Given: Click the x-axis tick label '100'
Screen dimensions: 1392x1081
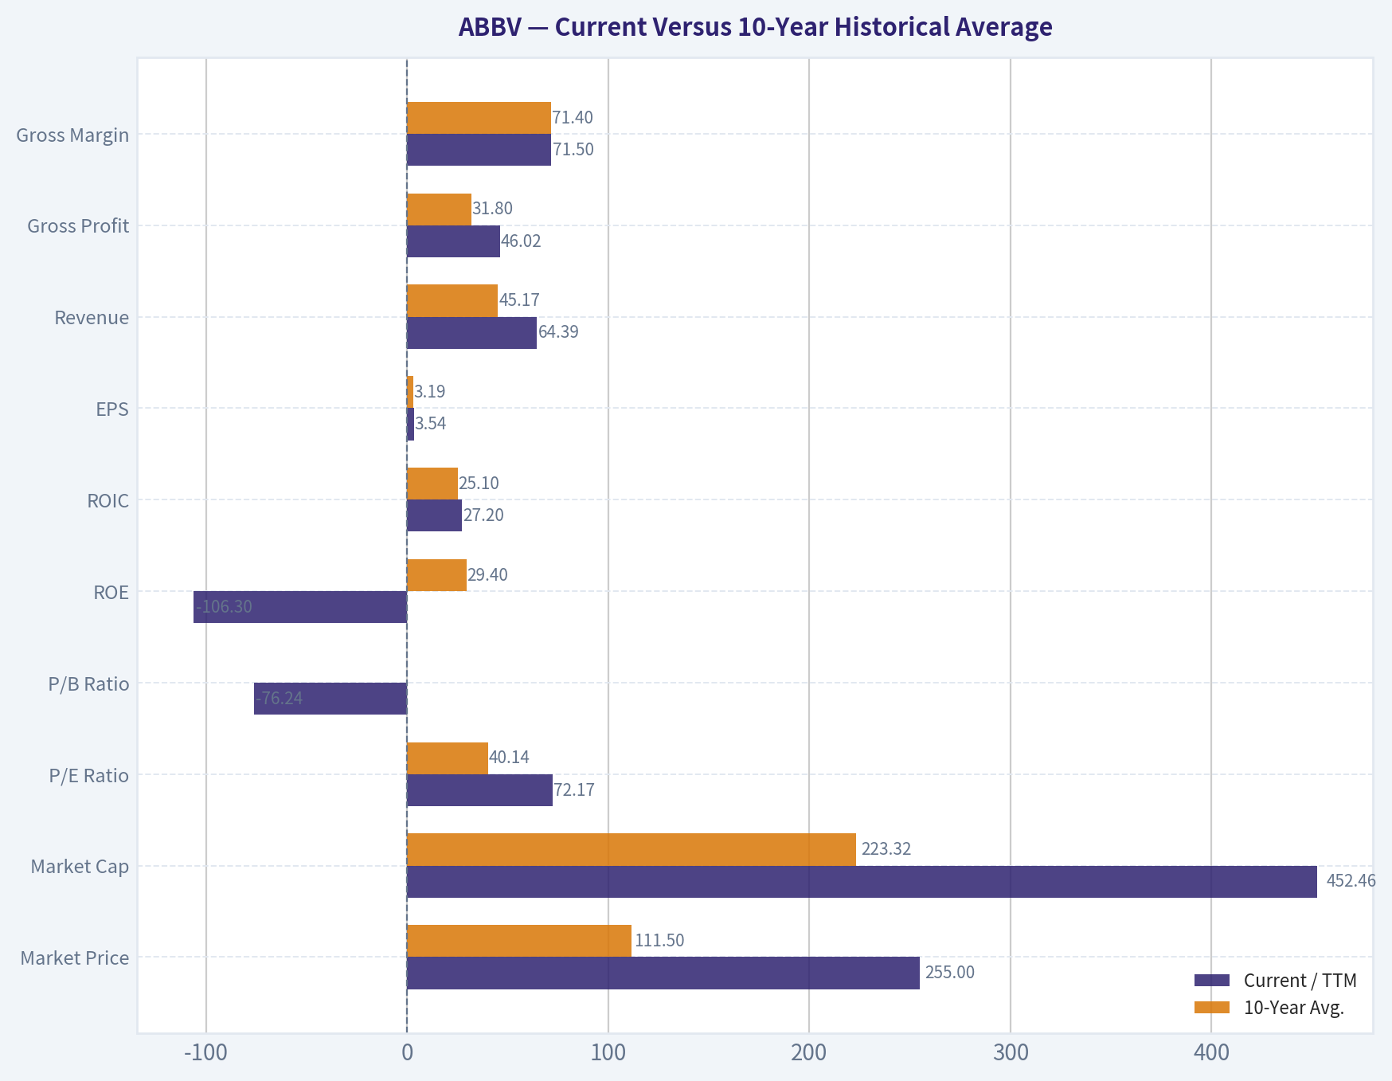Looking at the screenshot, I should (608, 1052).
